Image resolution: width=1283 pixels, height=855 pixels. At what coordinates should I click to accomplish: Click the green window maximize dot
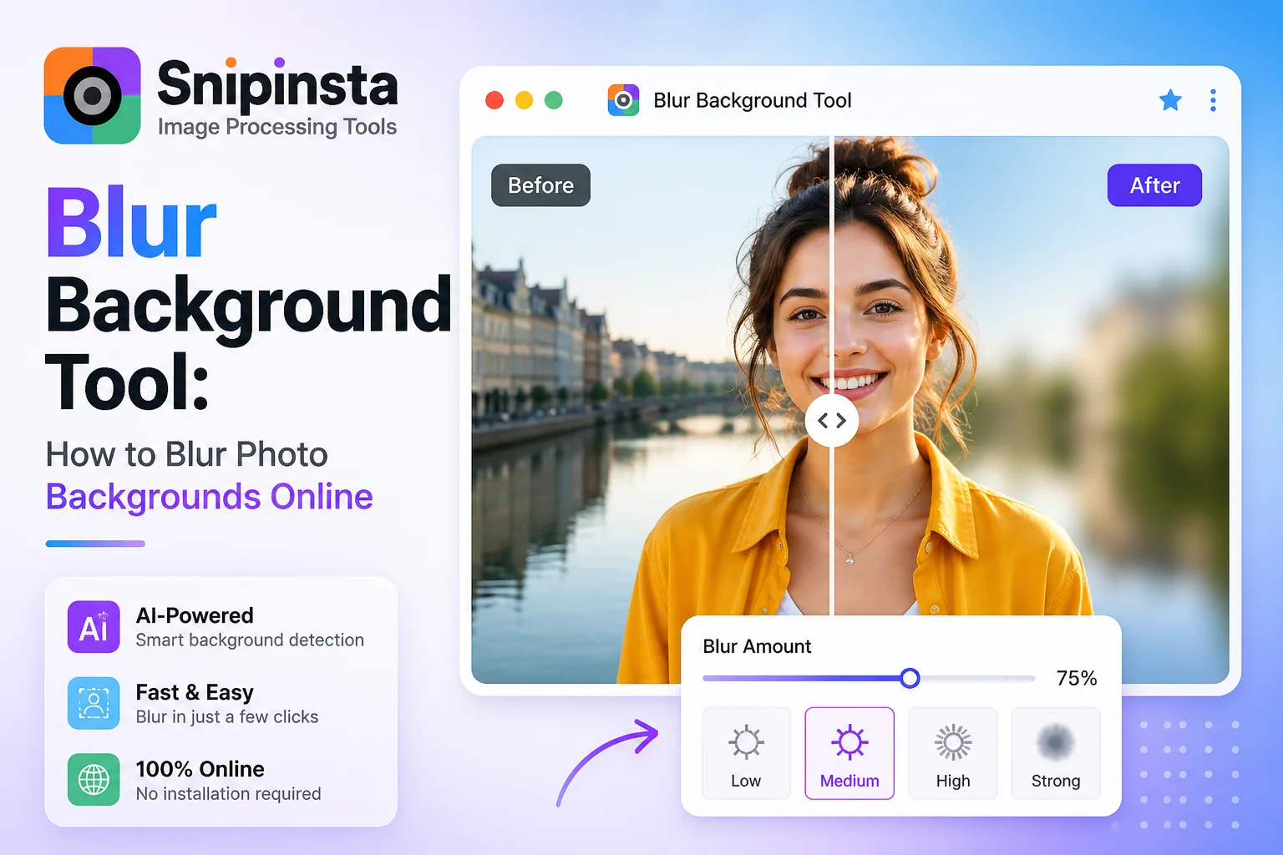click(553, 100)
